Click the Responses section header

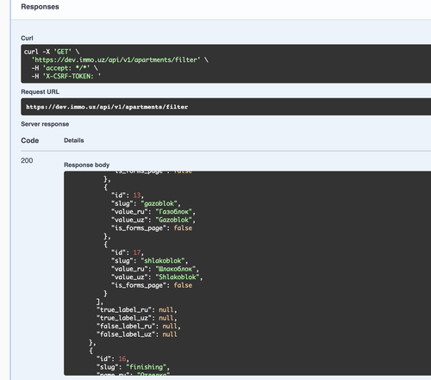point(40,7)
